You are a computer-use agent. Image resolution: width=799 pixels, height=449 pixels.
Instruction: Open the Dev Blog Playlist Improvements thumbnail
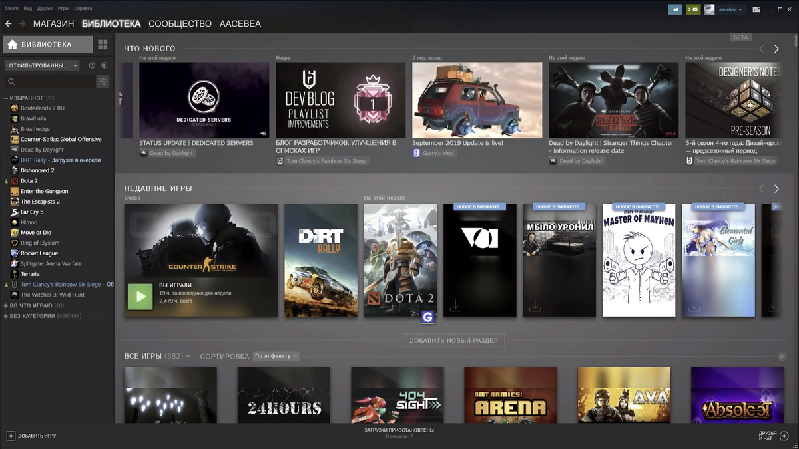[341, 100]
